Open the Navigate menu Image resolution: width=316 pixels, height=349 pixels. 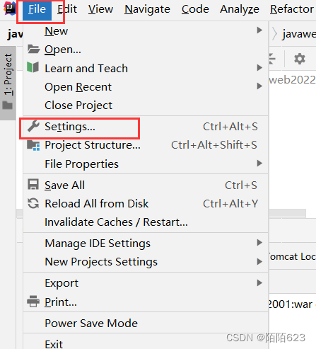pyautogui.click(x=147, y=9)
